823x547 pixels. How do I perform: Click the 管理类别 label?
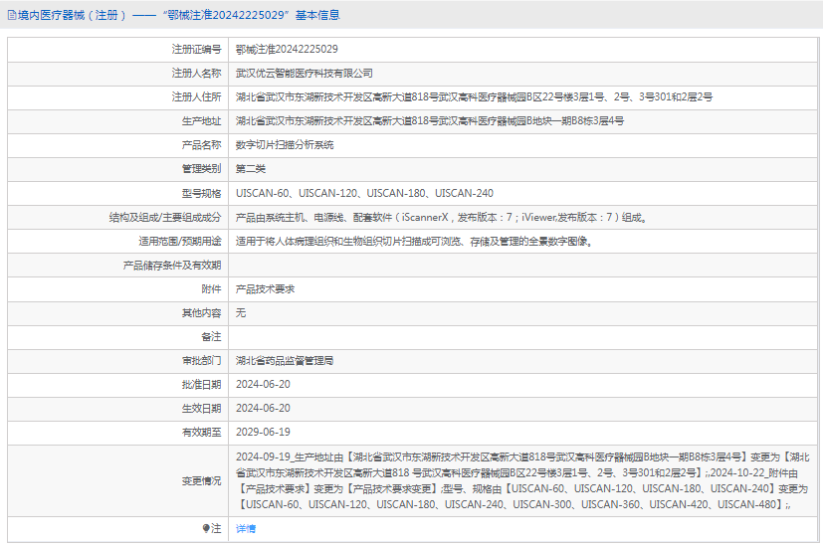click(x=202, y=169)
